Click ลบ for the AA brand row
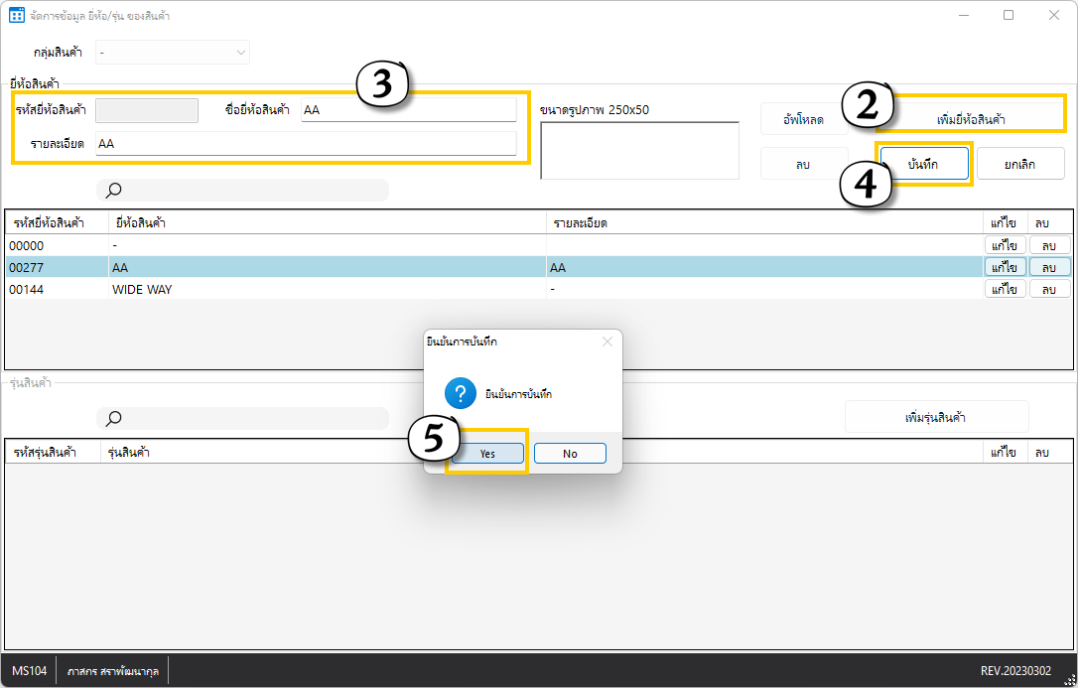This screenshot has height=688, width=1078. pos(1049,267)
